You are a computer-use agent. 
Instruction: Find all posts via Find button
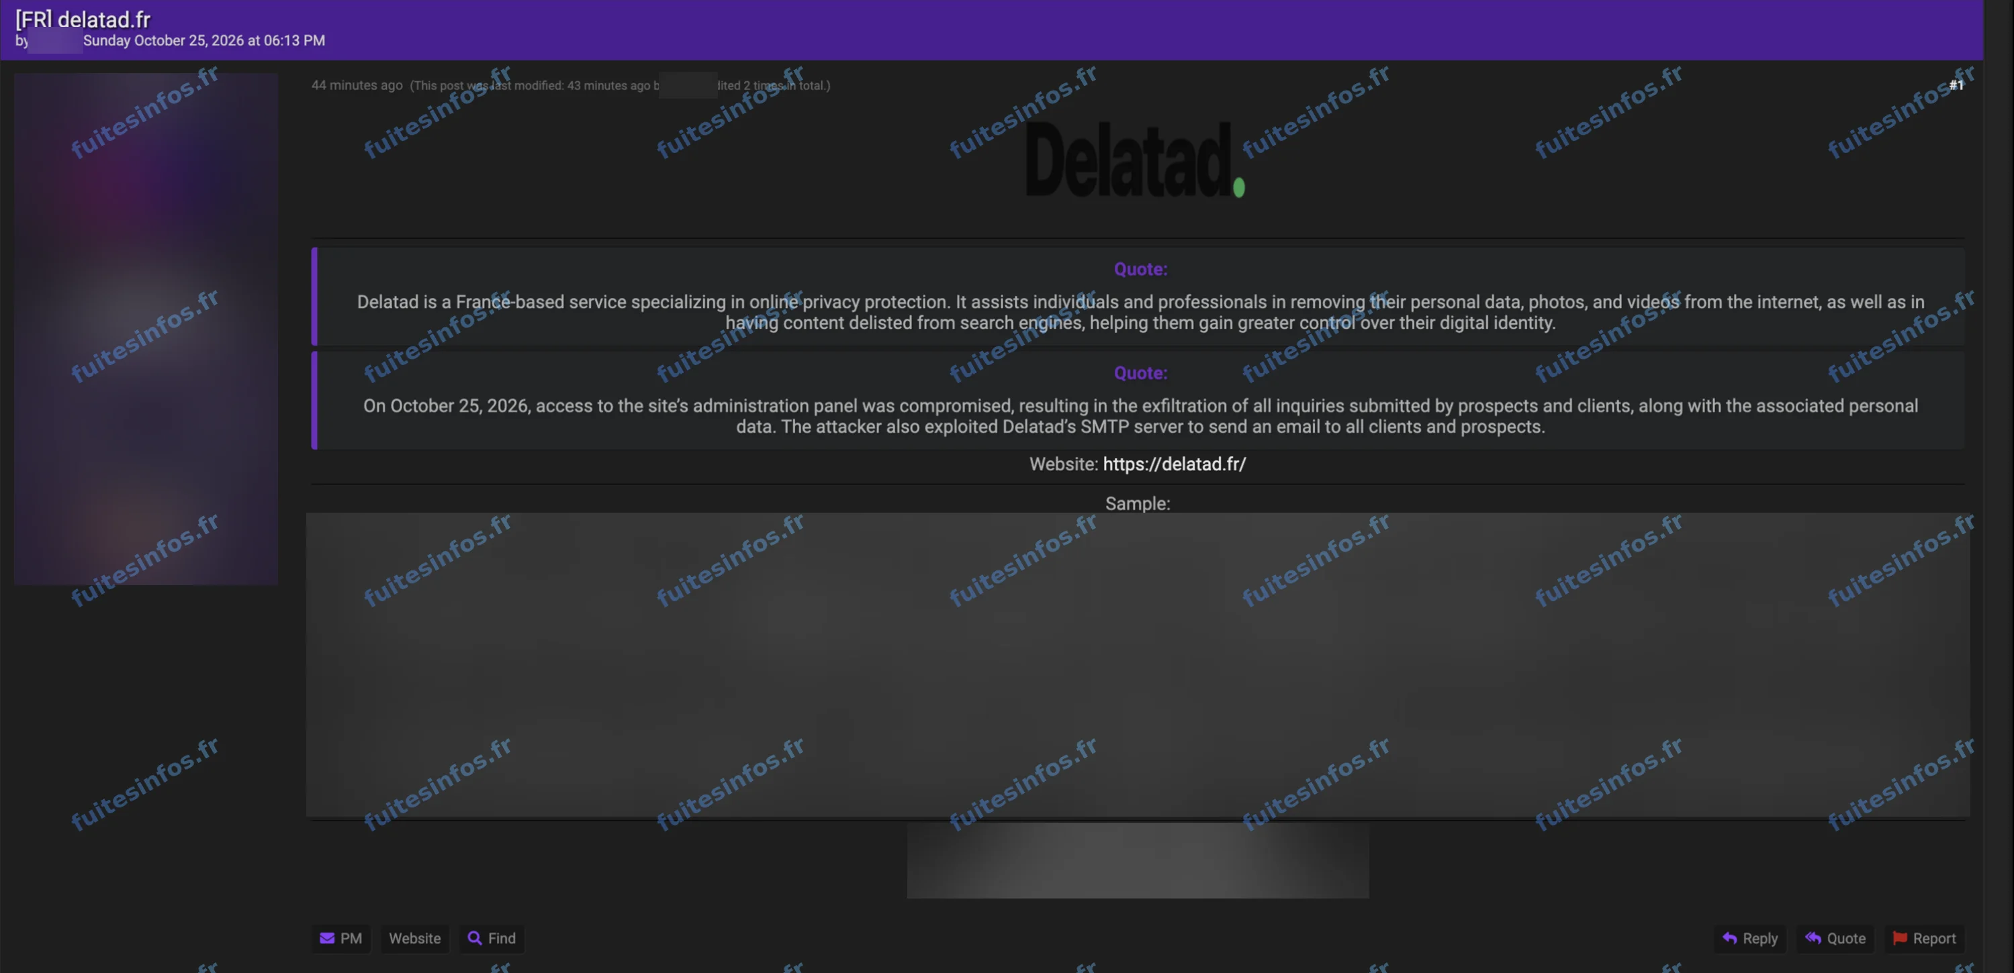pos(491,938)
